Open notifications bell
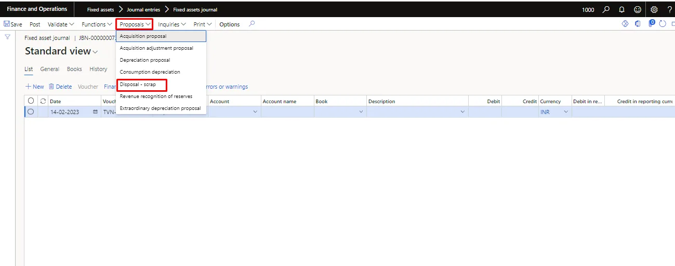The height and width of the screenshot is (266, 675). coord(621,9)
